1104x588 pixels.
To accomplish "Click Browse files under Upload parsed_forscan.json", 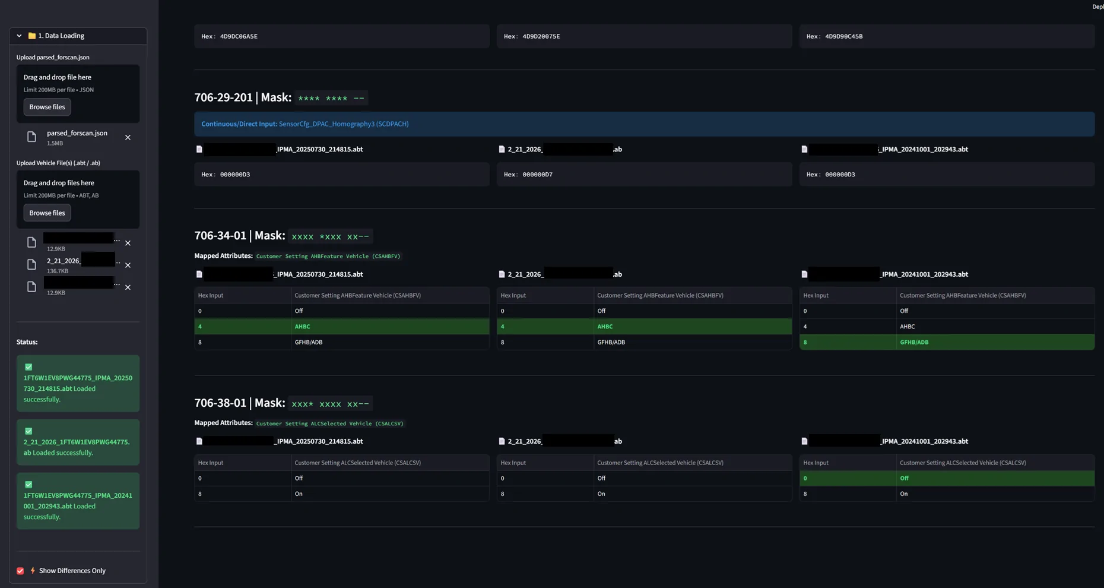I will (47, 107).
